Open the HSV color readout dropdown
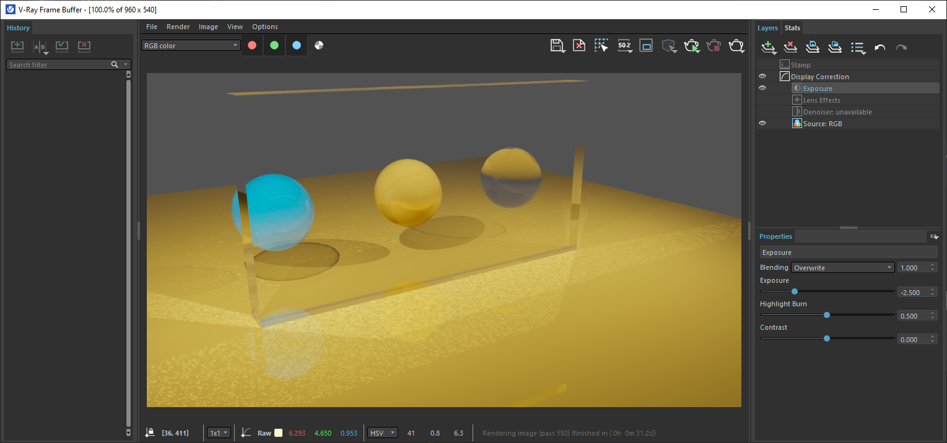Image resolution: width=947 pixels, height=443 pixels. tap(382, 433)
